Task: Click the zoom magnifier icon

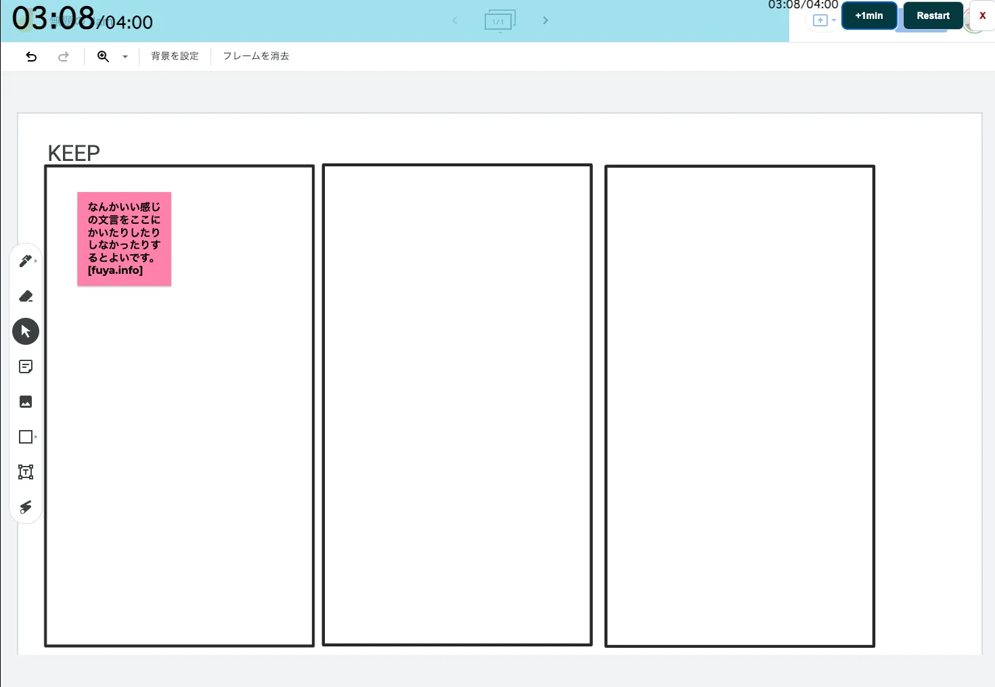Action: (103, 56)
